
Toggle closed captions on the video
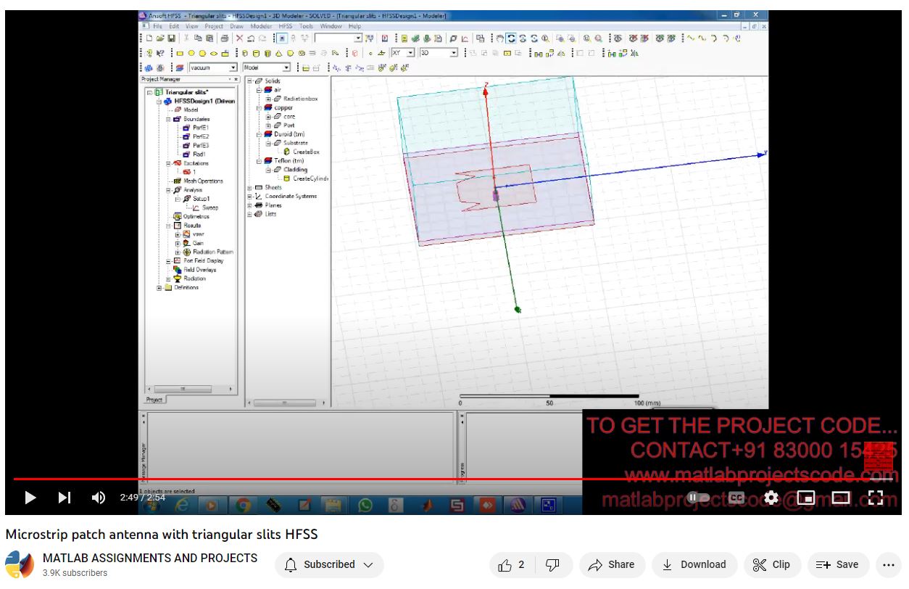[x=736, y=498]
